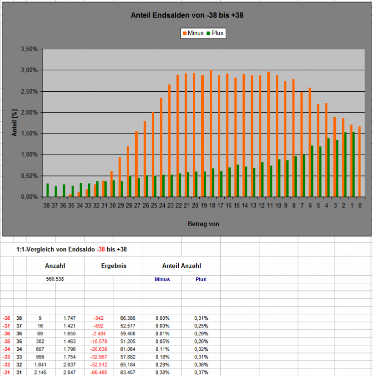
Task: Select the 'Minus' legend label in chart
Action: [x=196, y=33]
